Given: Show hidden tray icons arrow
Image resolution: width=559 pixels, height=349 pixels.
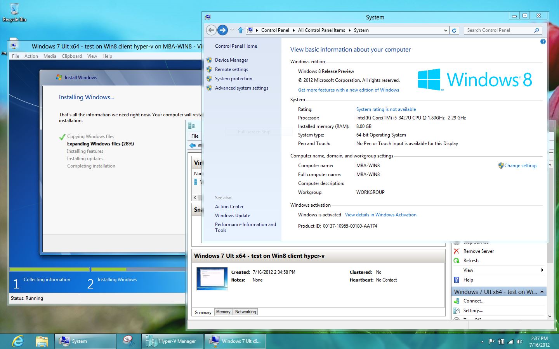Looking at the screenshot, I should click(482, 342).
